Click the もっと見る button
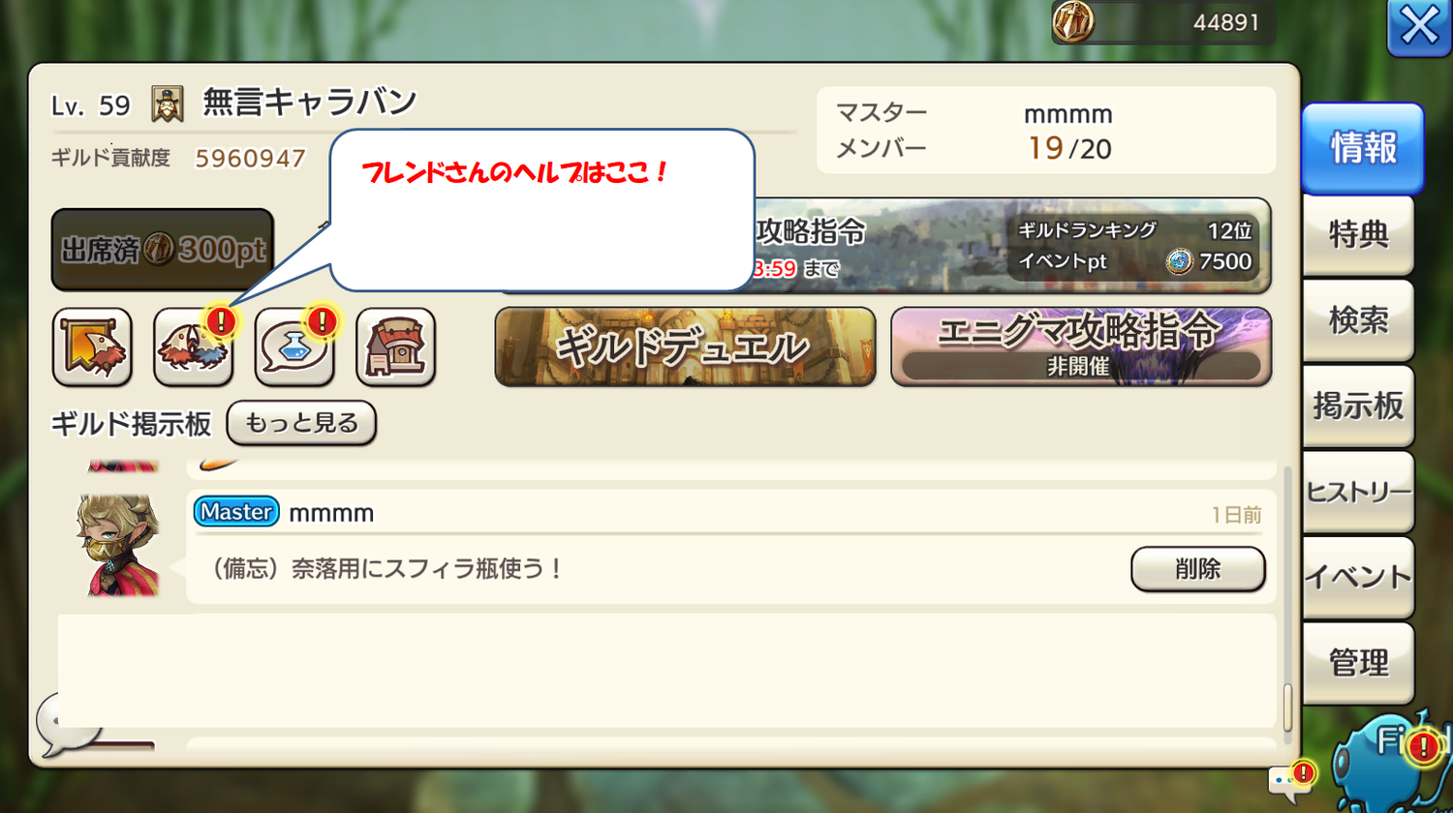The image size is (1453, 813). coord(301,423)
